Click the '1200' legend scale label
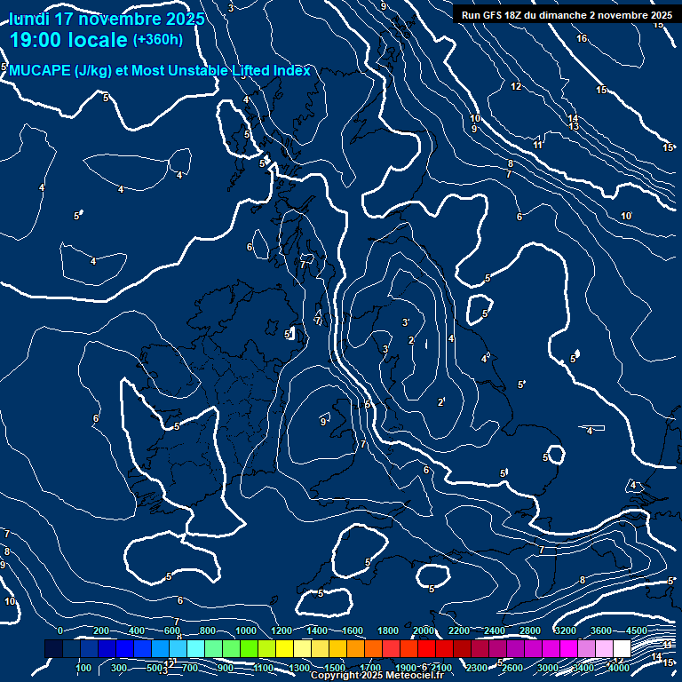This screenshot has width=682, height=682. [x=282, y=630]
